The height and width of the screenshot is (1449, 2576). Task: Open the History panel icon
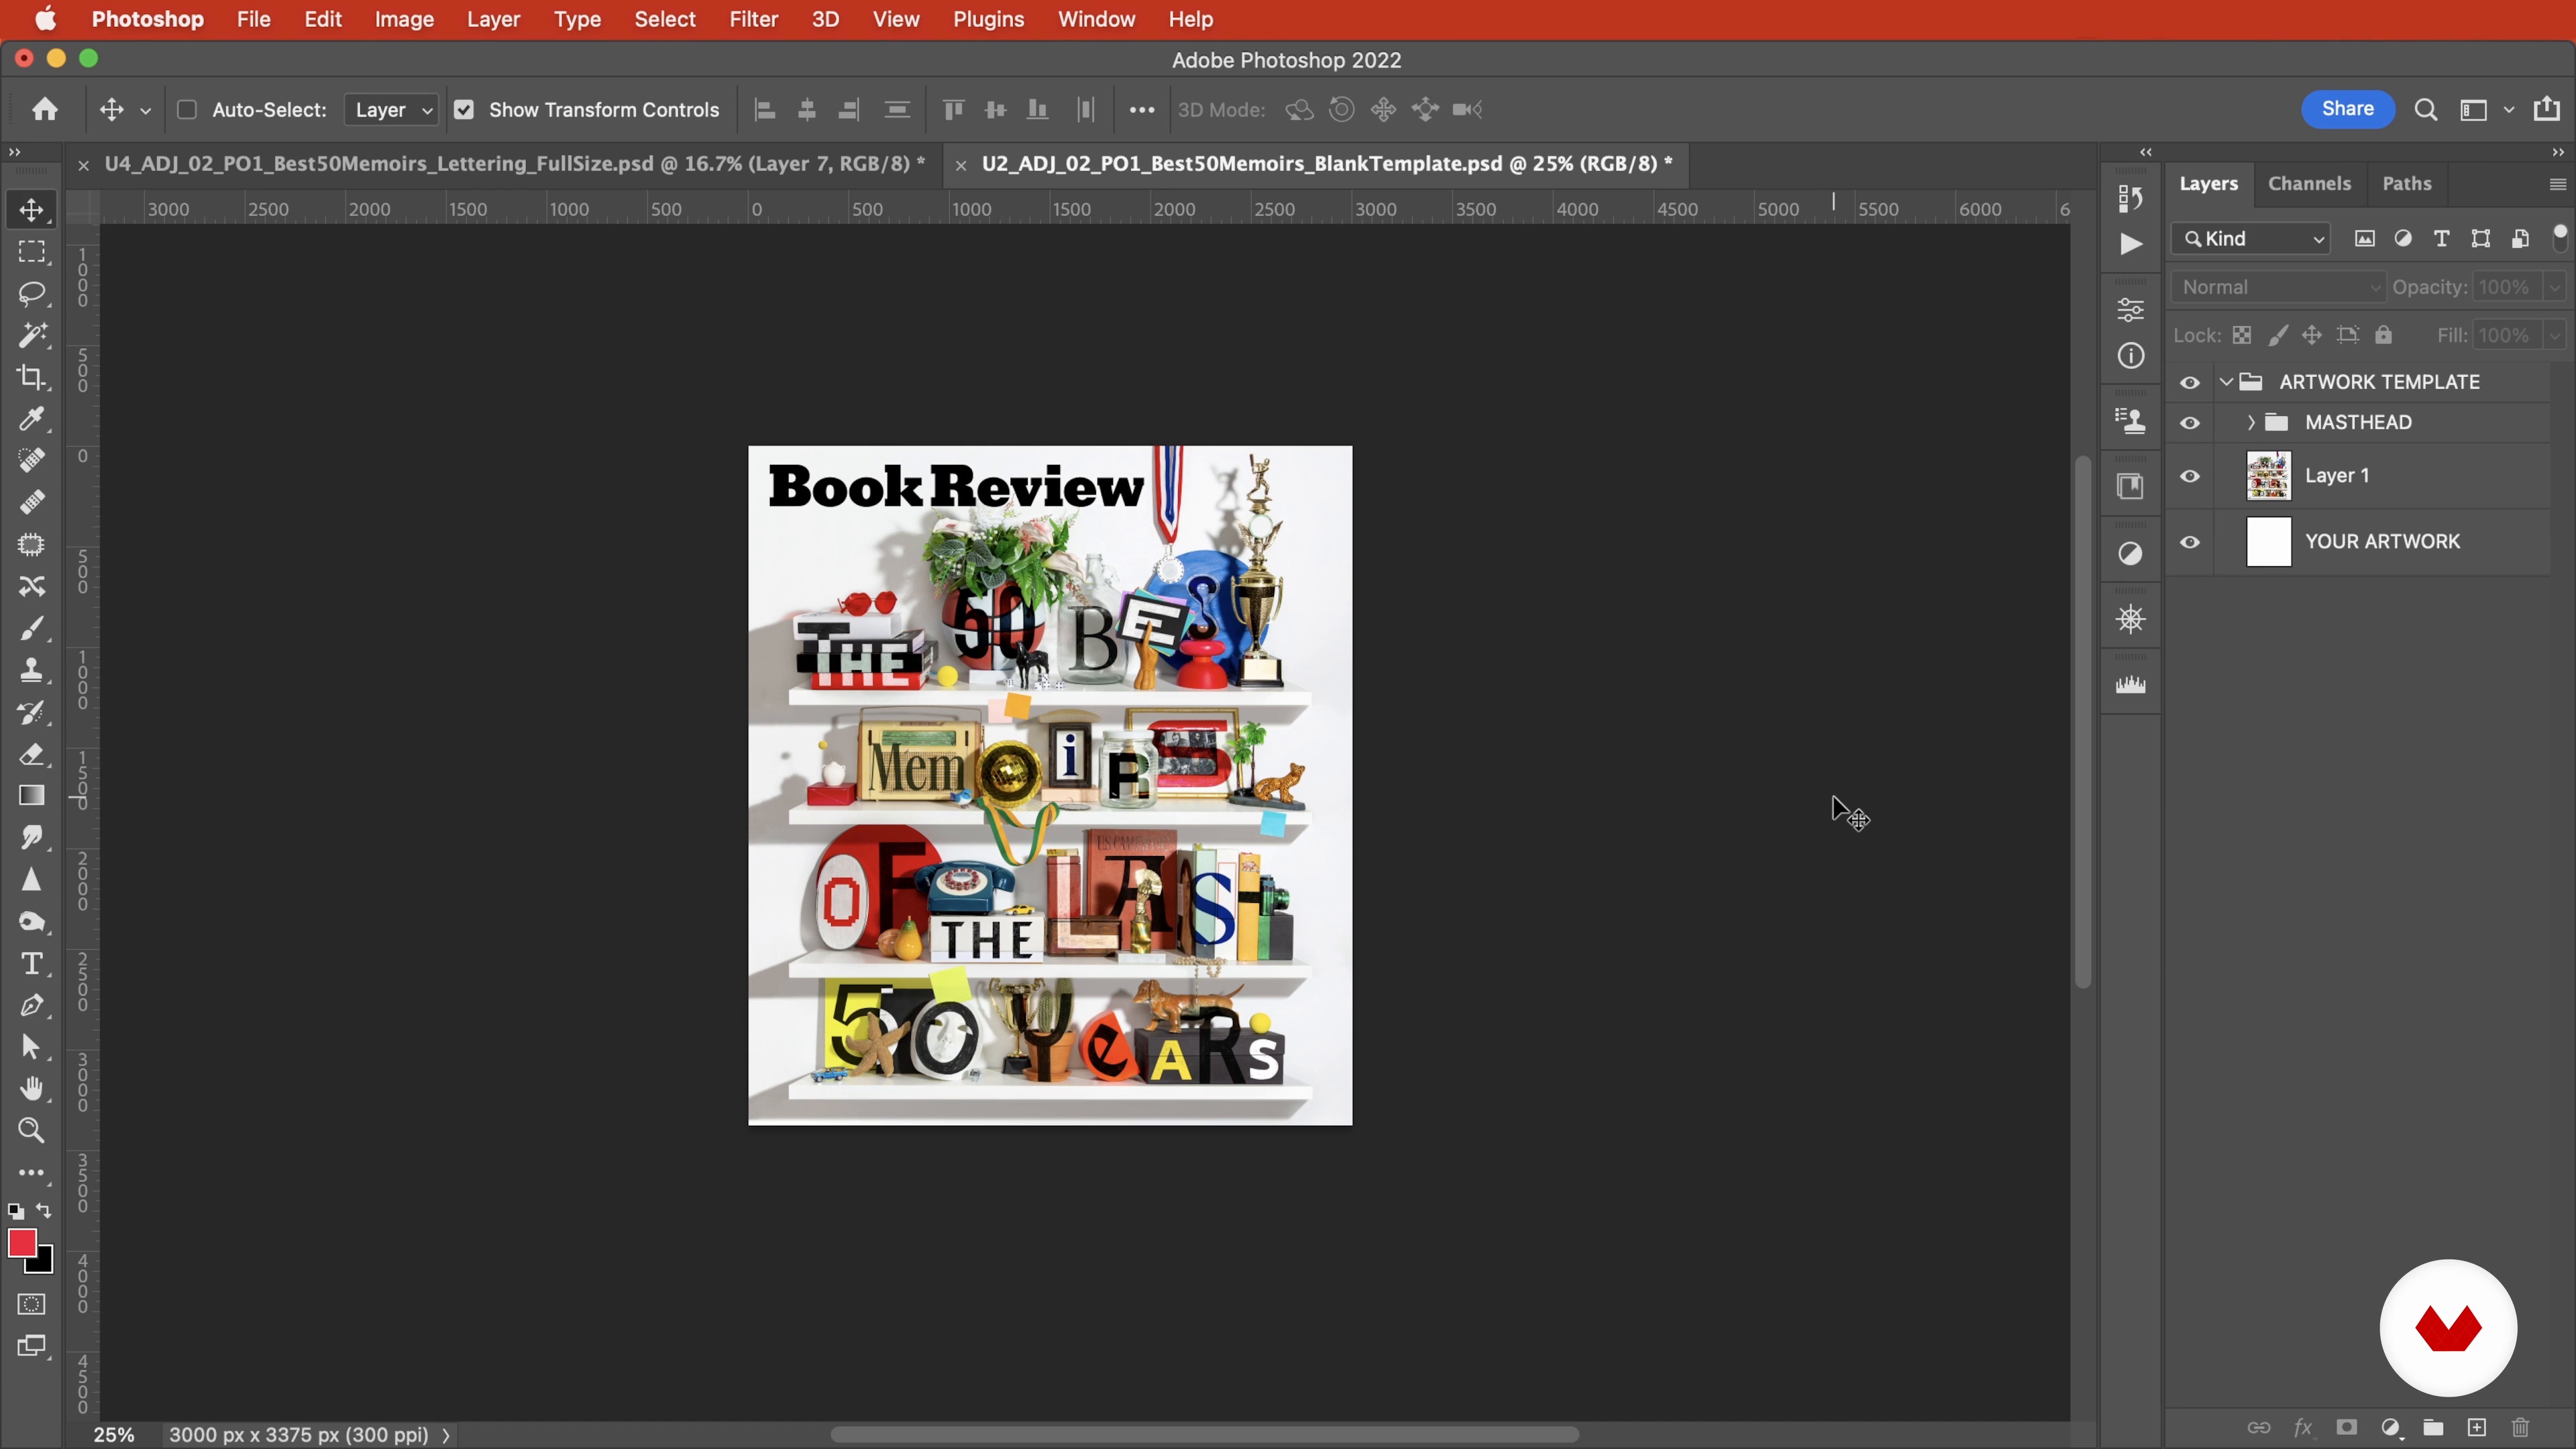(x=2130, y=199)
